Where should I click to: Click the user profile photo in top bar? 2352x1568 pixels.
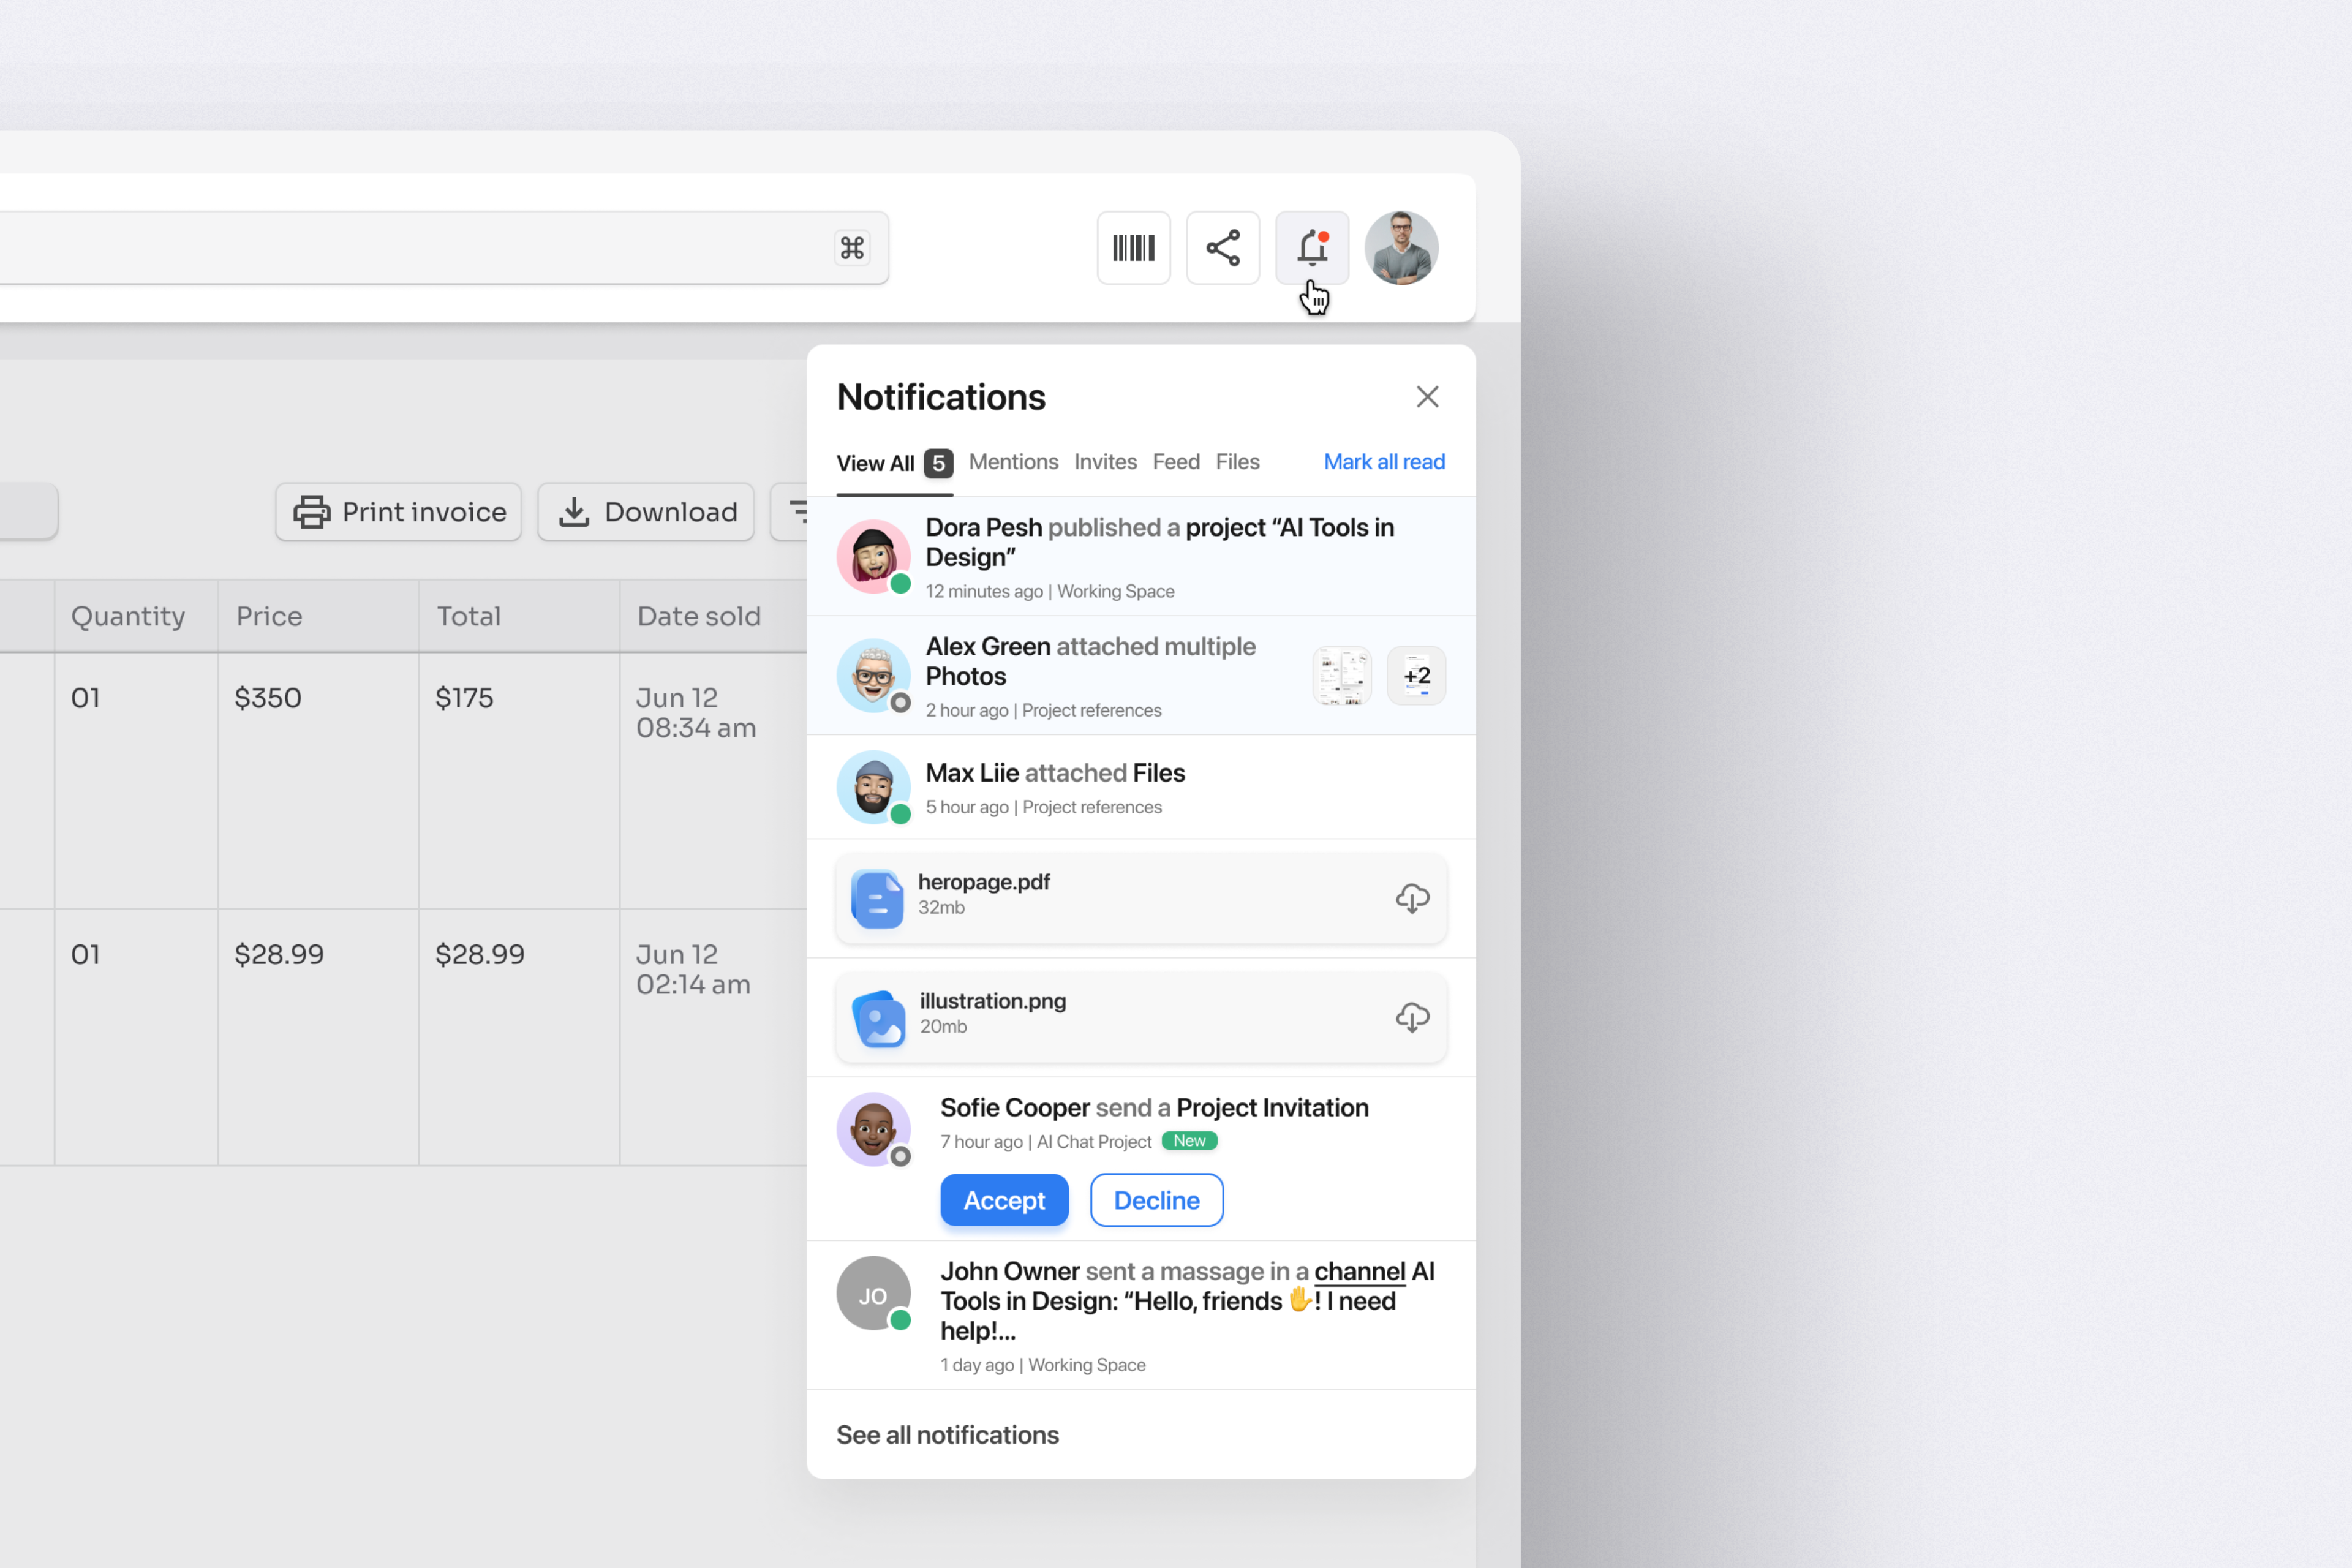1401,247
